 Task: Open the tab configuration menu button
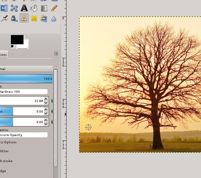click(x=56, y=54)
